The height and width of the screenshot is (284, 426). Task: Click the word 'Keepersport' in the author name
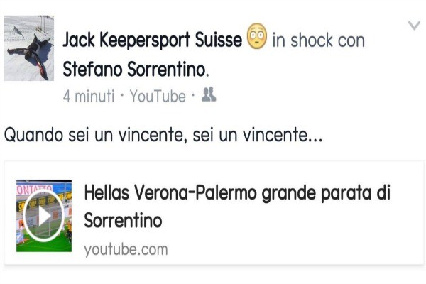click(x=145, y=40)
